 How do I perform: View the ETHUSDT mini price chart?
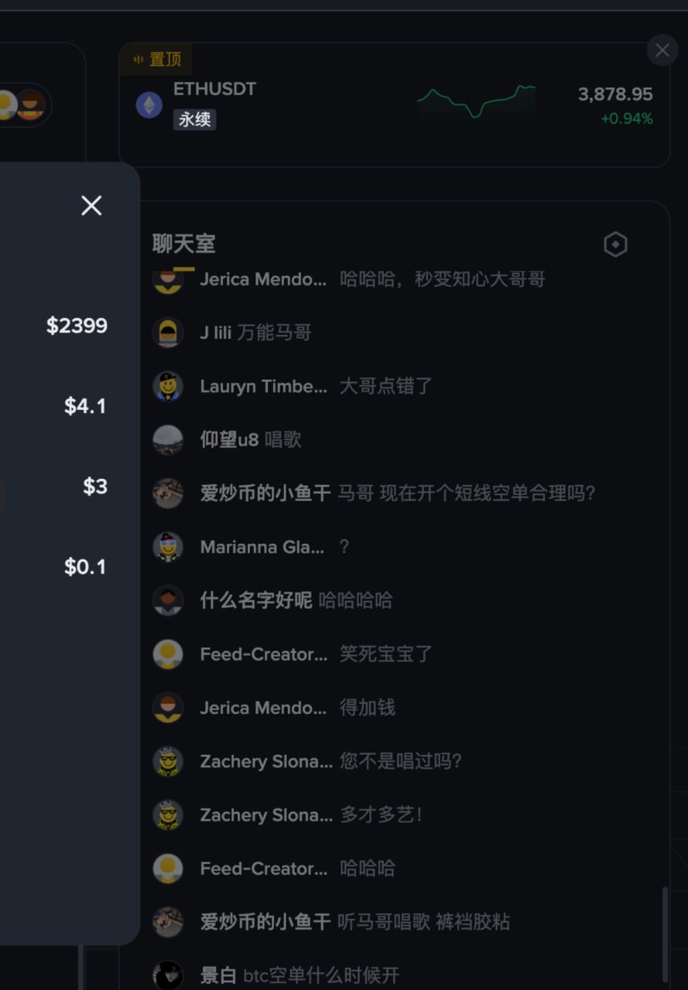point(476,103)
